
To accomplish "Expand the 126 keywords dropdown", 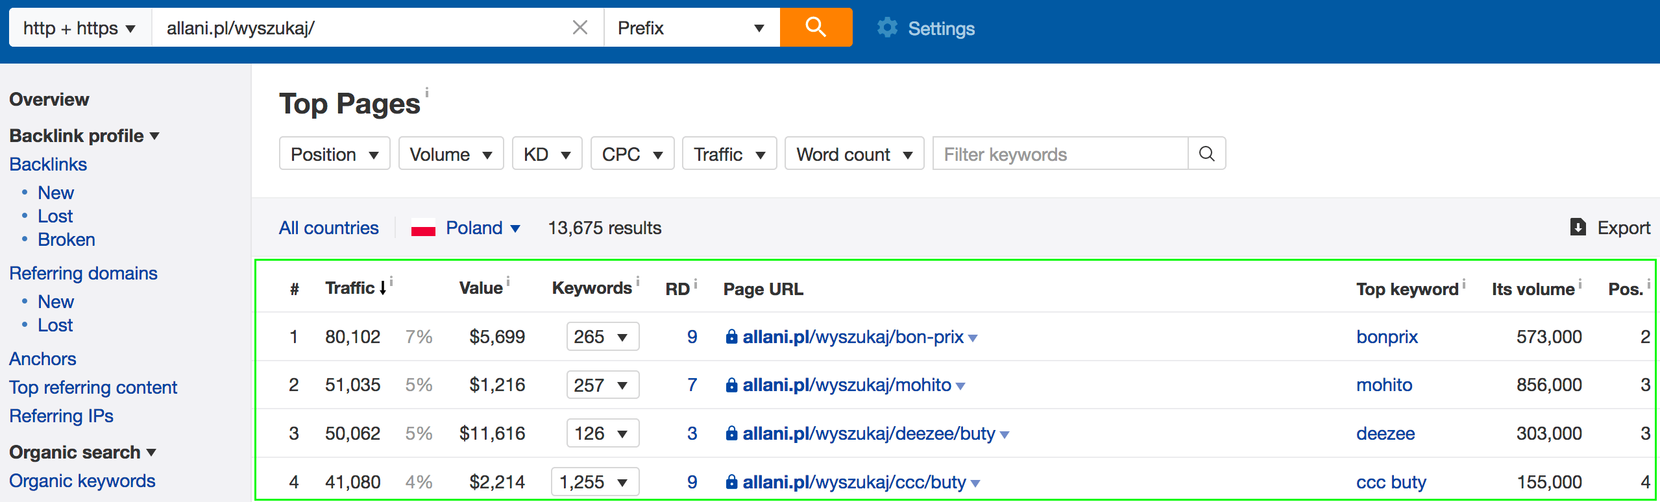I will coord(603,433).
